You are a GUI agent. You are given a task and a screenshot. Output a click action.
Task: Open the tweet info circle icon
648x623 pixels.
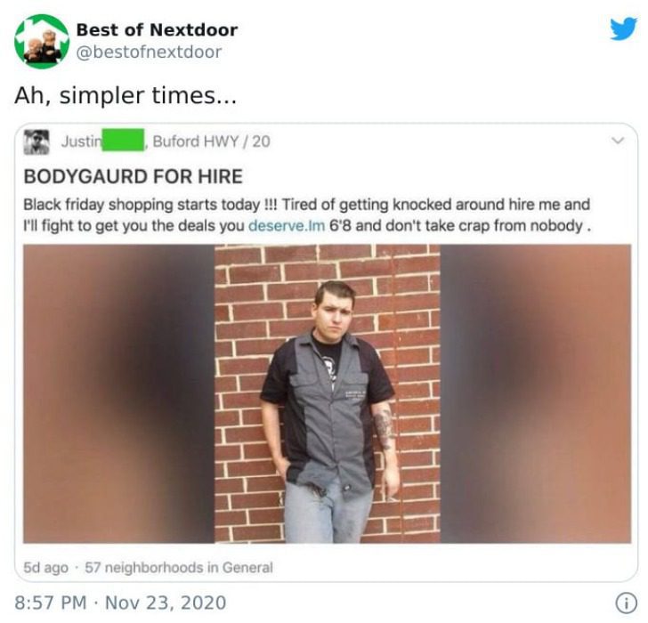[627, 603]
